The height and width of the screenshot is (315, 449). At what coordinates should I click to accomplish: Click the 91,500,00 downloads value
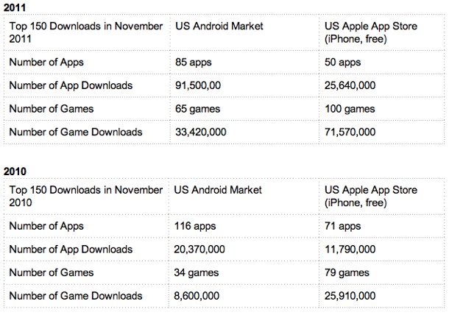205,85
